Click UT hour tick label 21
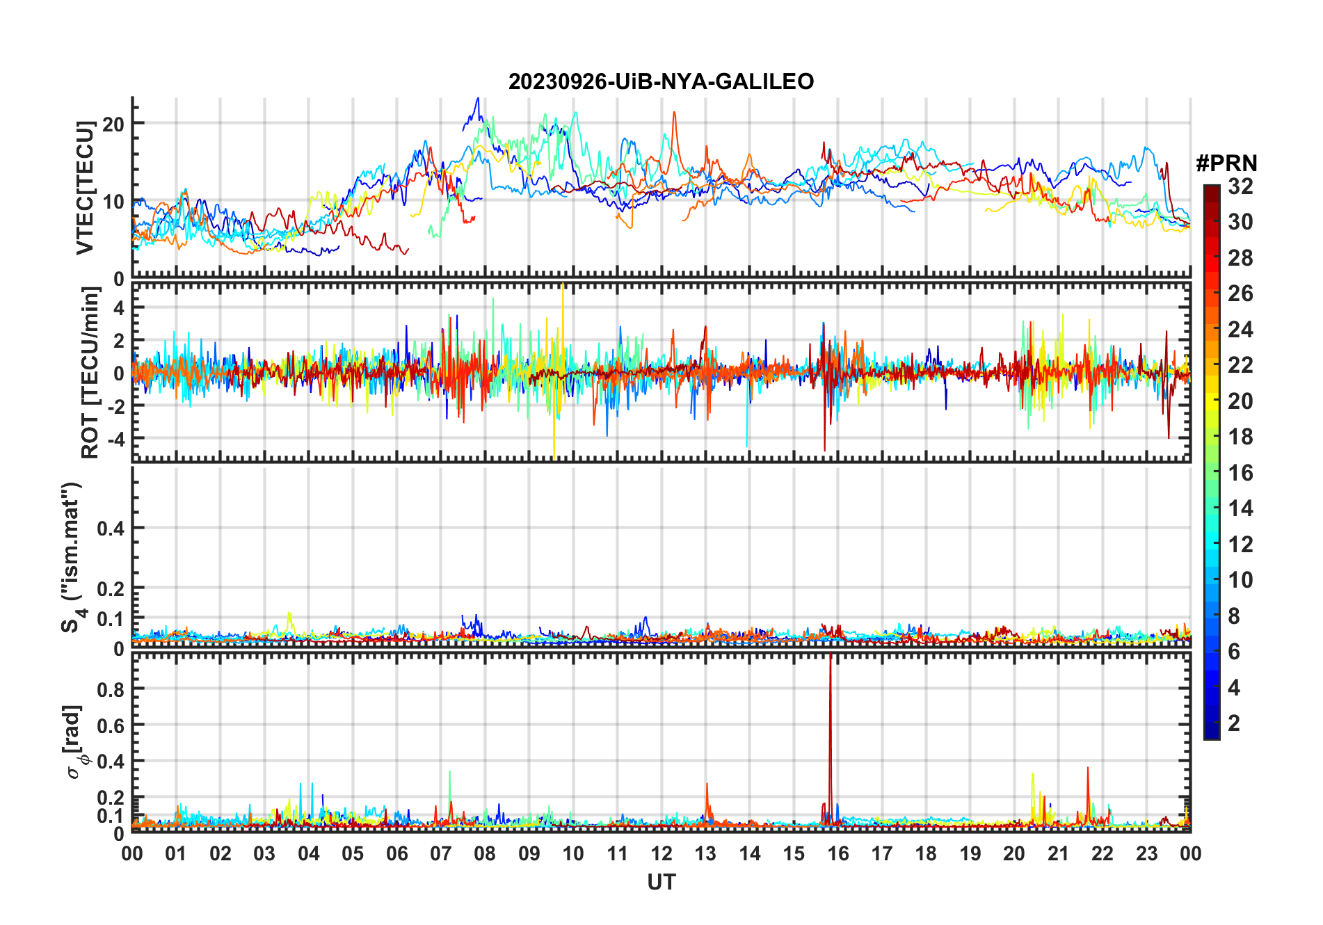This screenshot has width=1323, height=925. 1058,853
